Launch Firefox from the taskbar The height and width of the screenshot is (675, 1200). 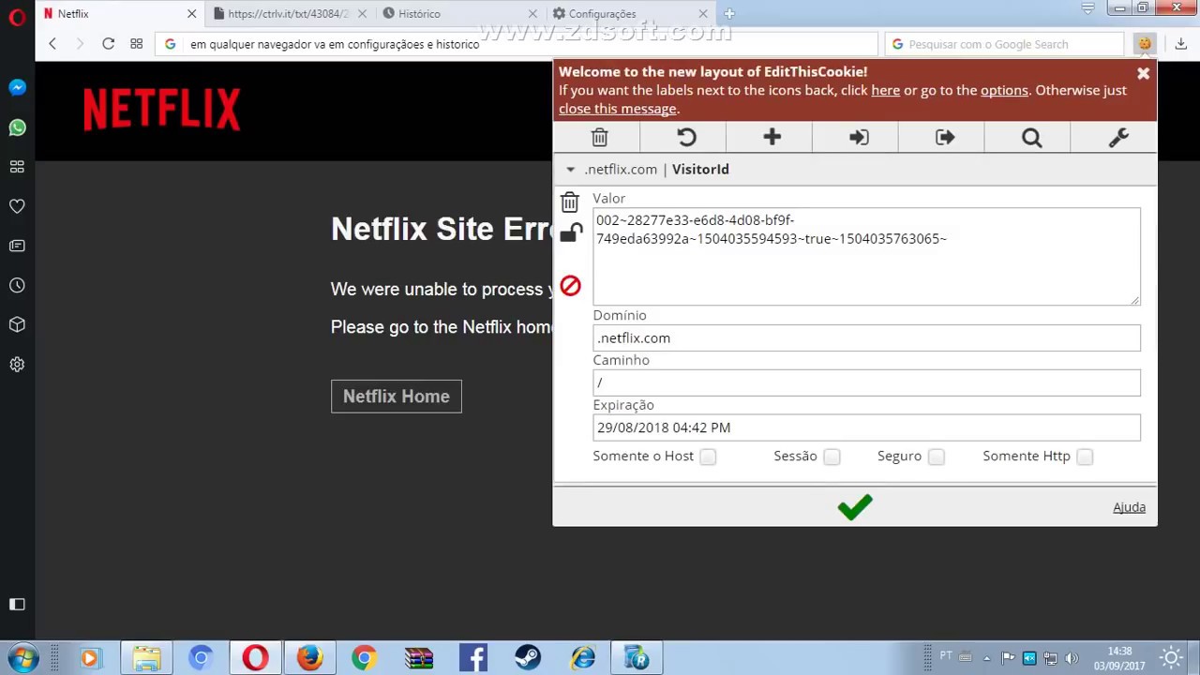(x=309, y=658)
